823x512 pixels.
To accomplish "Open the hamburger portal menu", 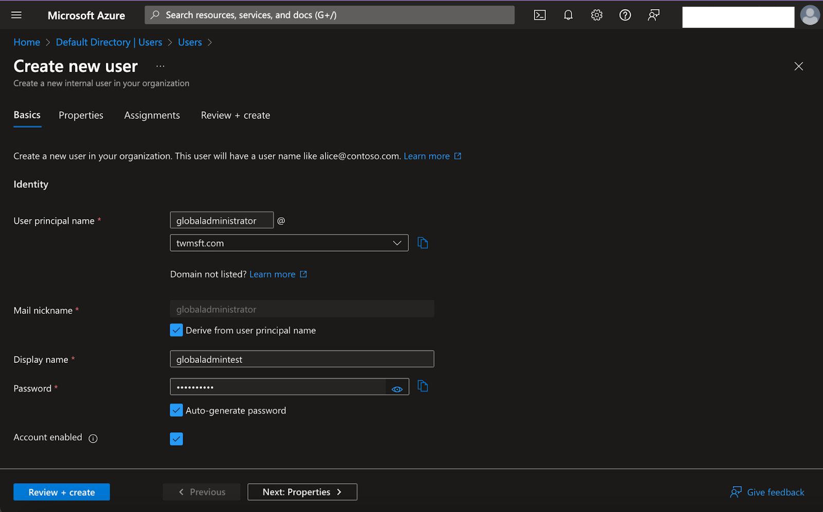I will (16, 15).
